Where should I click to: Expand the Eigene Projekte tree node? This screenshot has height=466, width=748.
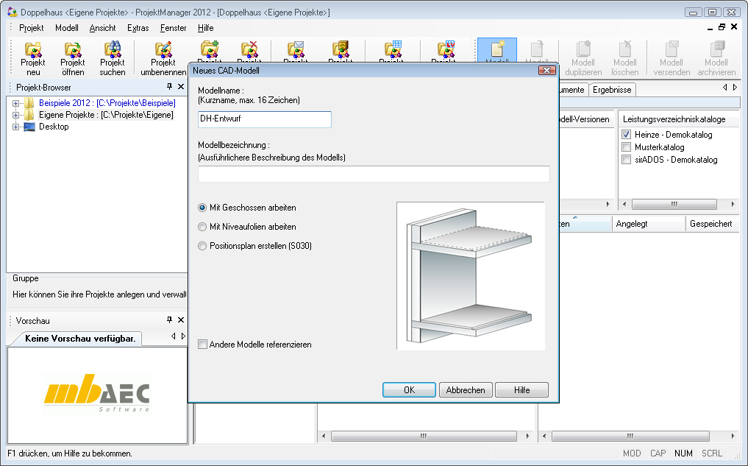15,115
